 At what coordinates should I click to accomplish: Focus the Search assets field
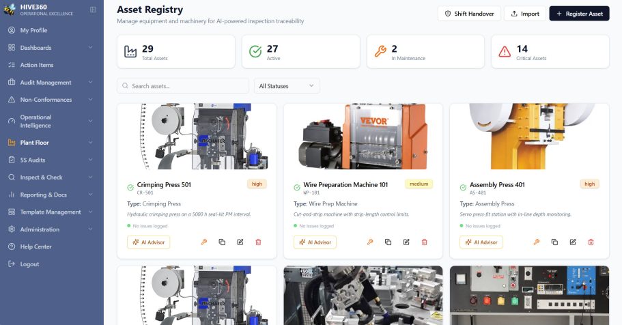click(x=183, y=86)
